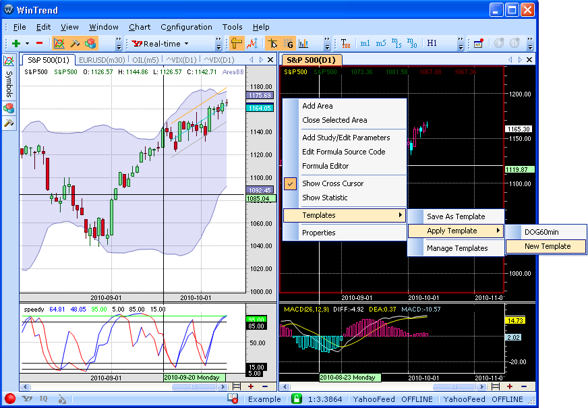Switch to m15 timeframe

(396, 44)
